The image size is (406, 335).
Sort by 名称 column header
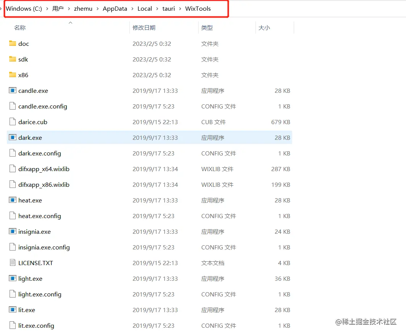coord(20,28)
